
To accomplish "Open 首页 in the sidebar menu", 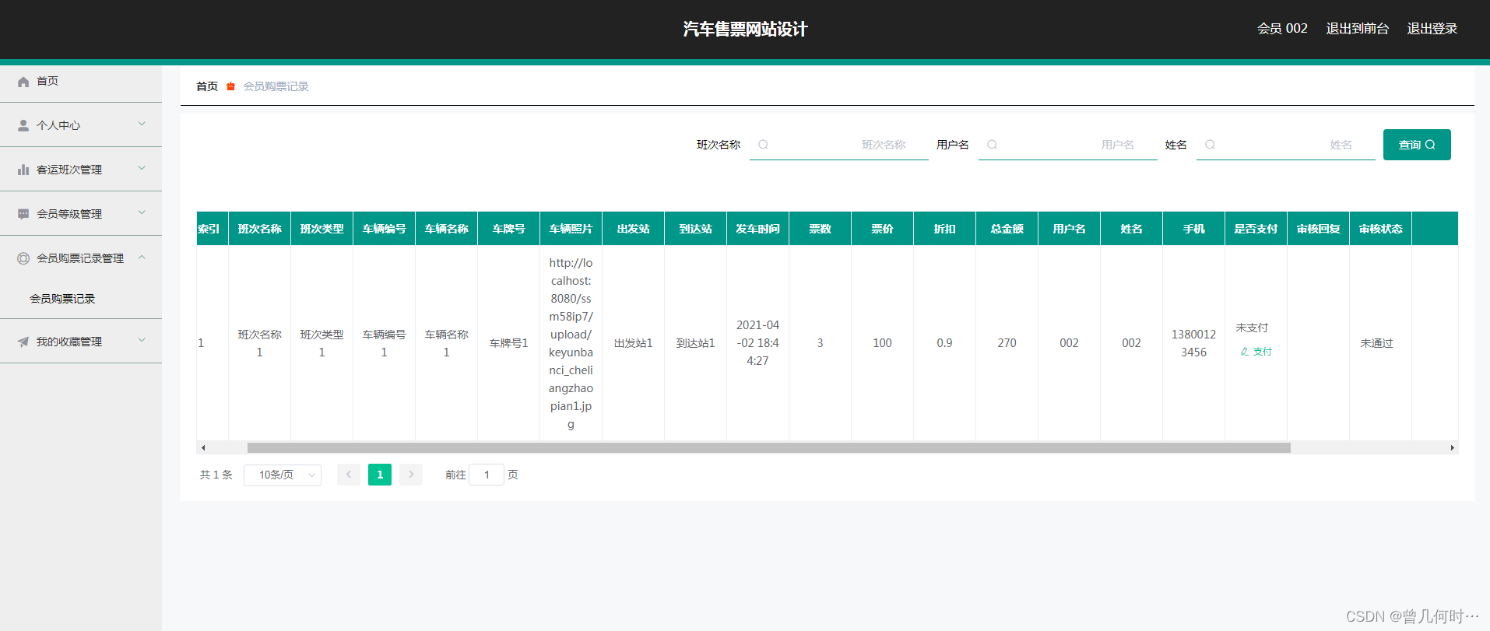I will click(81, 81).
